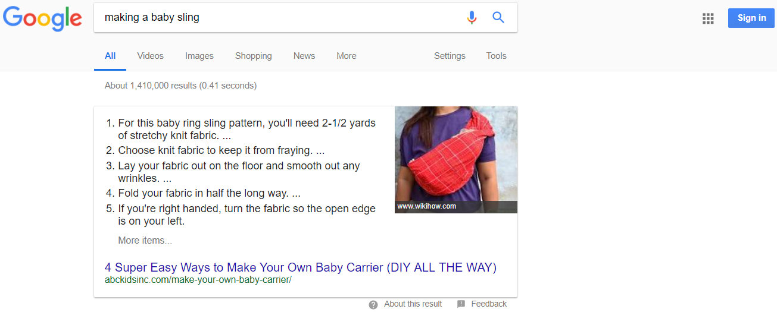Switch to the Images tab
This screenshot has height=312, width=777.
tap(199, 56)
